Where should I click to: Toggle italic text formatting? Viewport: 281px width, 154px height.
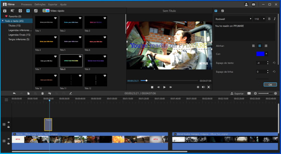pyautogui.click(x=275, y=19)
